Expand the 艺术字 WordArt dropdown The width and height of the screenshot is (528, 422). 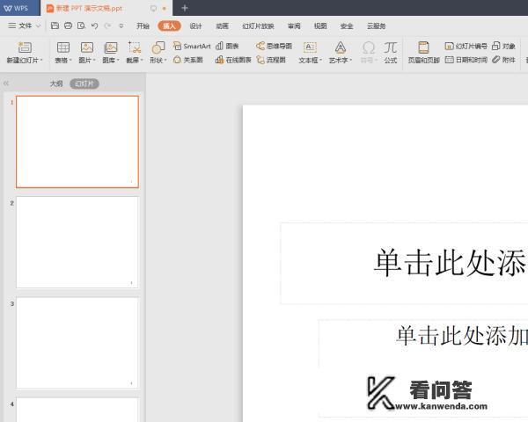(351, 61)
